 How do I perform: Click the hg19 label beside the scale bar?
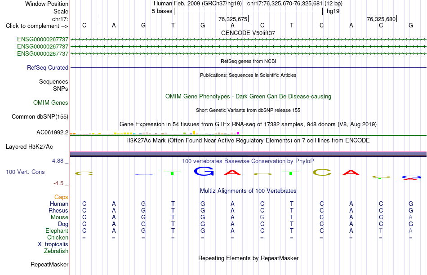click(x=333, y=11)
